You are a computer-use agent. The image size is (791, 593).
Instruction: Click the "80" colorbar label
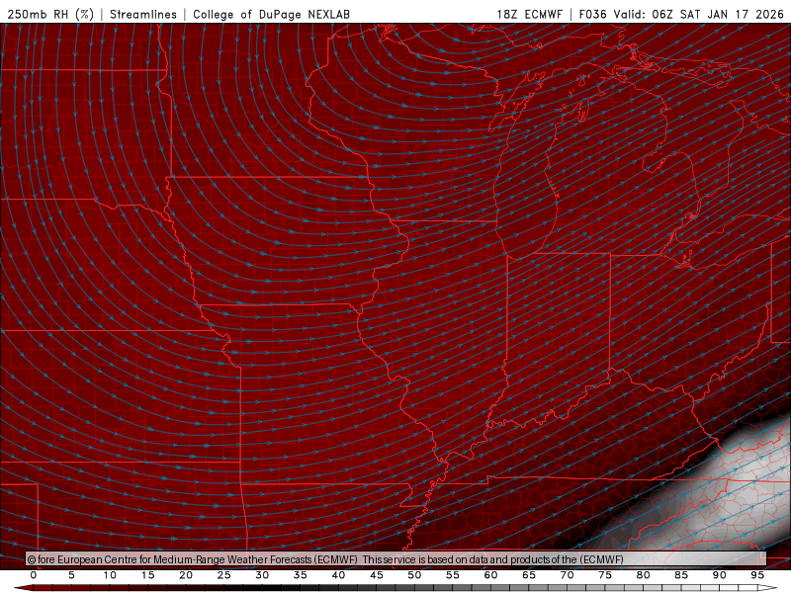644,575
